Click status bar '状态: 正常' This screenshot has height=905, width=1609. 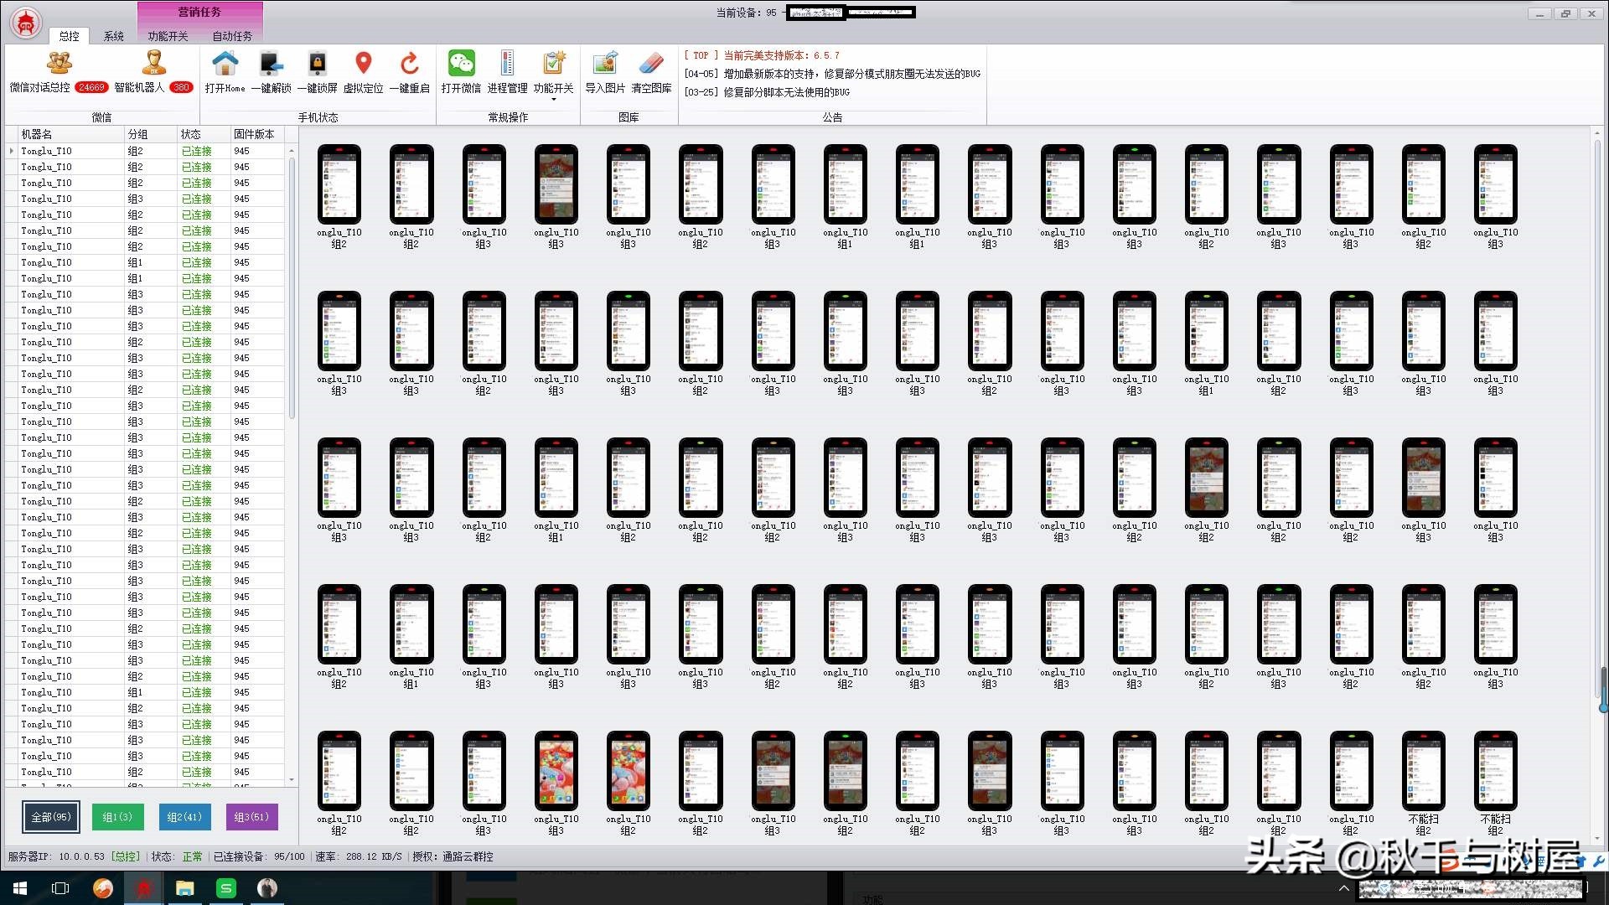click(177, 856)
